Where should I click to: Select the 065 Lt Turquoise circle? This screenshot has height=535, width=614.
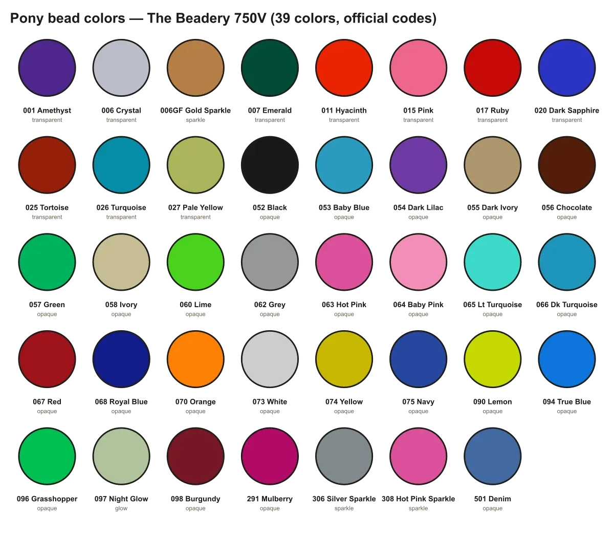click(x=493, y=262)
